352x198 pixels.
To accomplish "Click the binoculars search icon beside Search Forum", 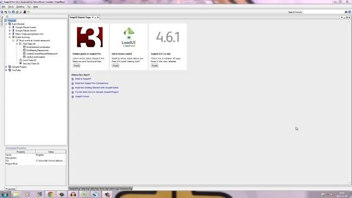I will point(346,12).
